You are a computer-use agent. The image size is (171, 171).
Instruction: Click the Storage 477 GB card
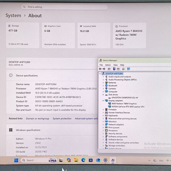pyautogui.click(x=23, y=35)
